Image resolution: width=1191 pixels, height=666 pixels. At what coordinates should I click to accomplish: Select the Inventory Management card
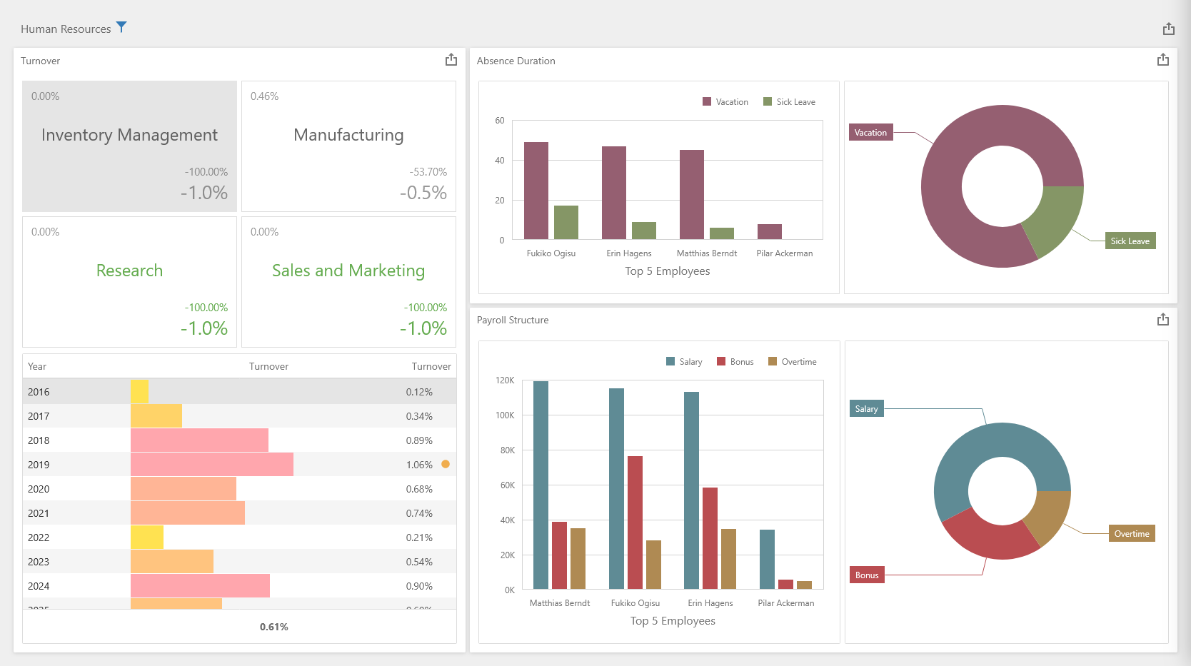(129, 146)
